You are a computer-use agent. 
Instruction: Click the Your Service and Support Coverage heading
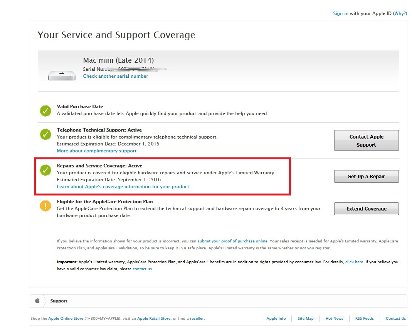pos(116,35)
